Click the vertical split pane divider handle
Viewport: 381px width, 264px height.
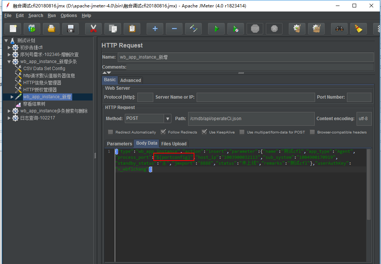[95, 156]
